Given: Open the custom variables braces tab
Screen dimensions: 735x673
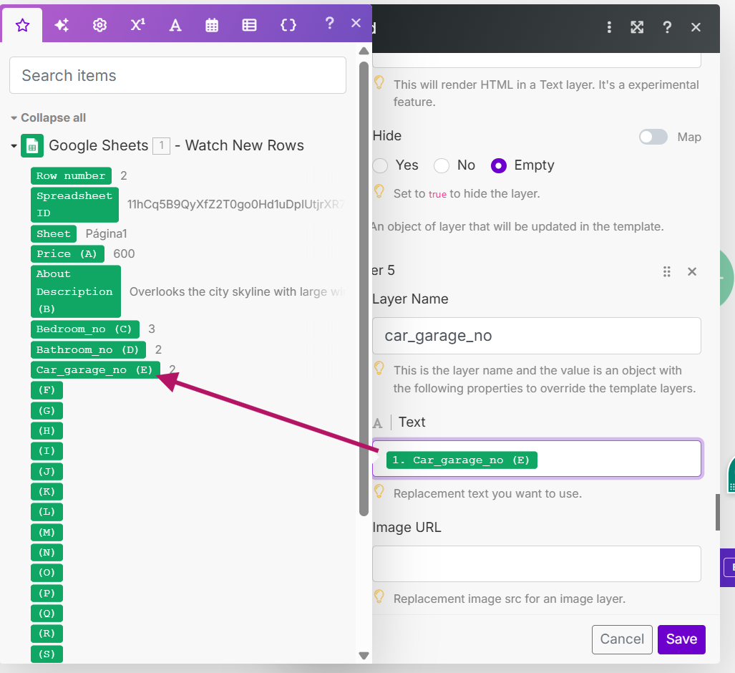Looking at the screenshot, I should click(x=288, y=25).
